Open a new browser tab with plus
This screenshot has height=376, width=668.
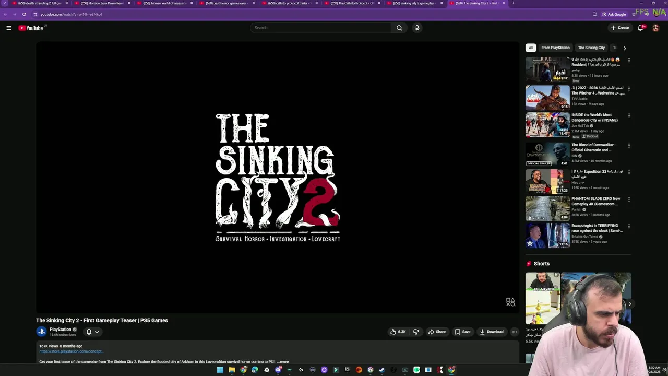[x=514, y=3]
